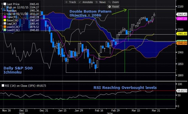Click the yellow 1981.60 axis tag
This screenshot has width=188, height=114.
tap(182, 34)
